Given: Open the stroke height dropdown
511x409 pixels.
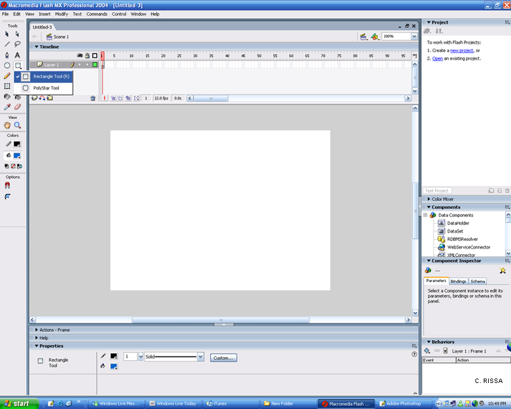Looking at the screenshot, I should [x=141, y=357].
